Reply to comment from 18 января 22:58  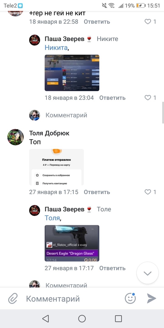(x=97, y=22)
